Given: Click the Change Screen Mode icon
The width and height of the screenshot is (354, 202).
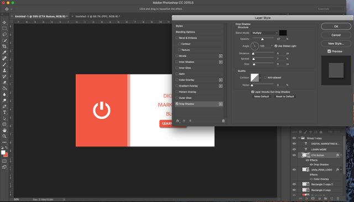Looking at the screenshot, I should click(x=4, y=167).
